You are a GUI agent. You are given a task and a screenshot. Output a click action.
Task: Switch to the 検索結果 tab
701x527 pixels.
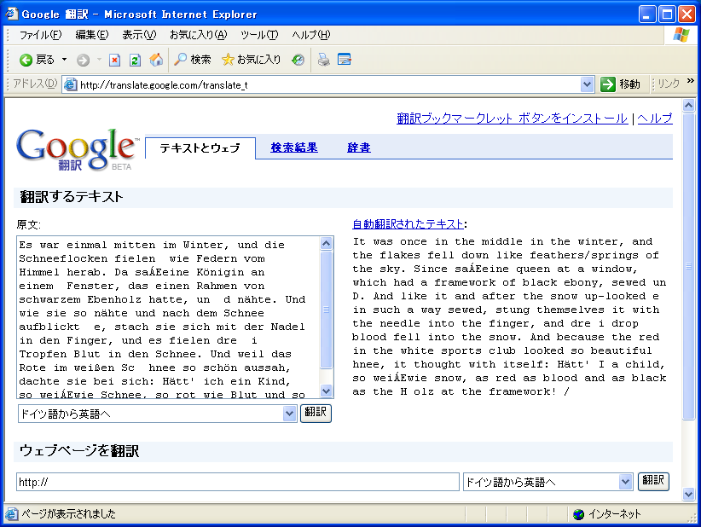[293, 148]
